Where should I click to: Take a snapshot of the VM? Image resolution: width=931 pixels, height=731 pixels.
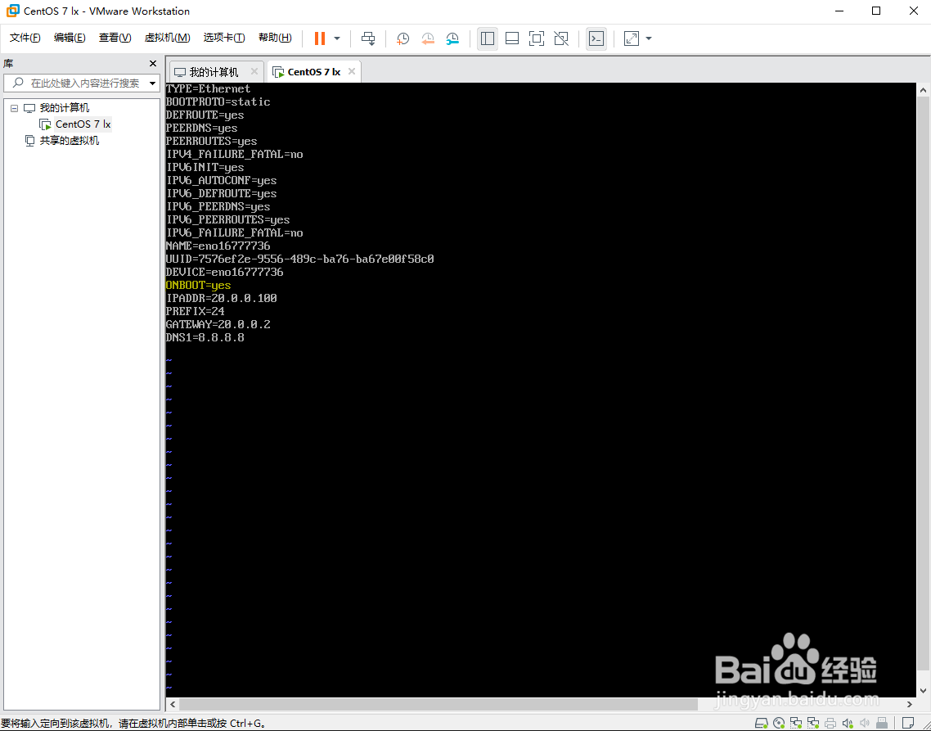[x=402, y=38]
